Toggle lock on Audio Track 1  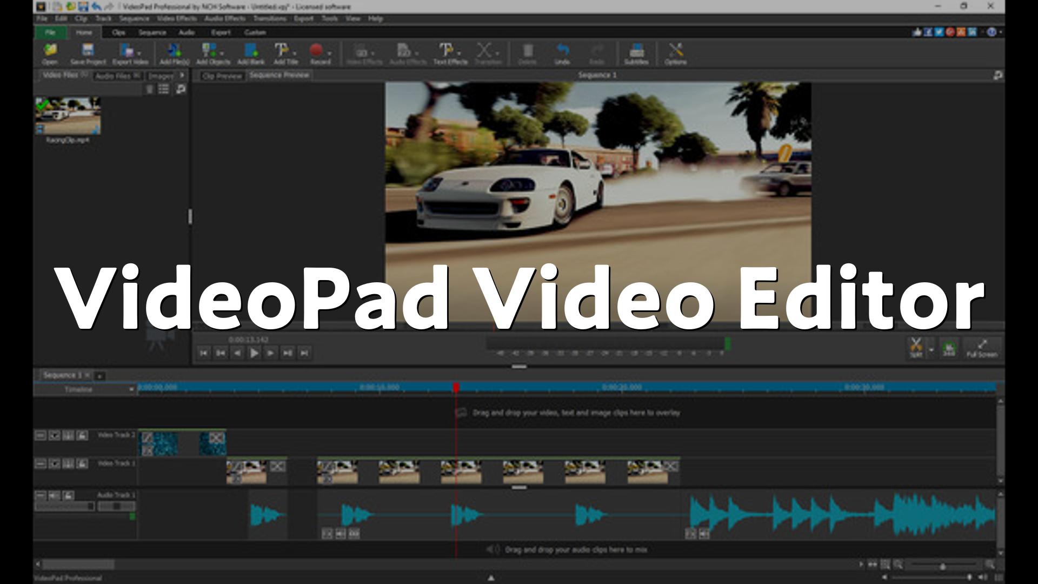tap(68, 495)
